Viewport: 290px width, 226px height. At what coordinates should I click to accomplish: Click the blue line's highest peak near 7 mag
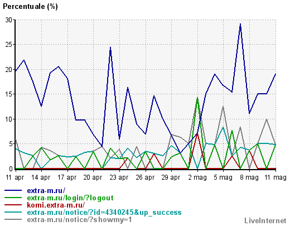pyautogui.click(x=240, y=25)
